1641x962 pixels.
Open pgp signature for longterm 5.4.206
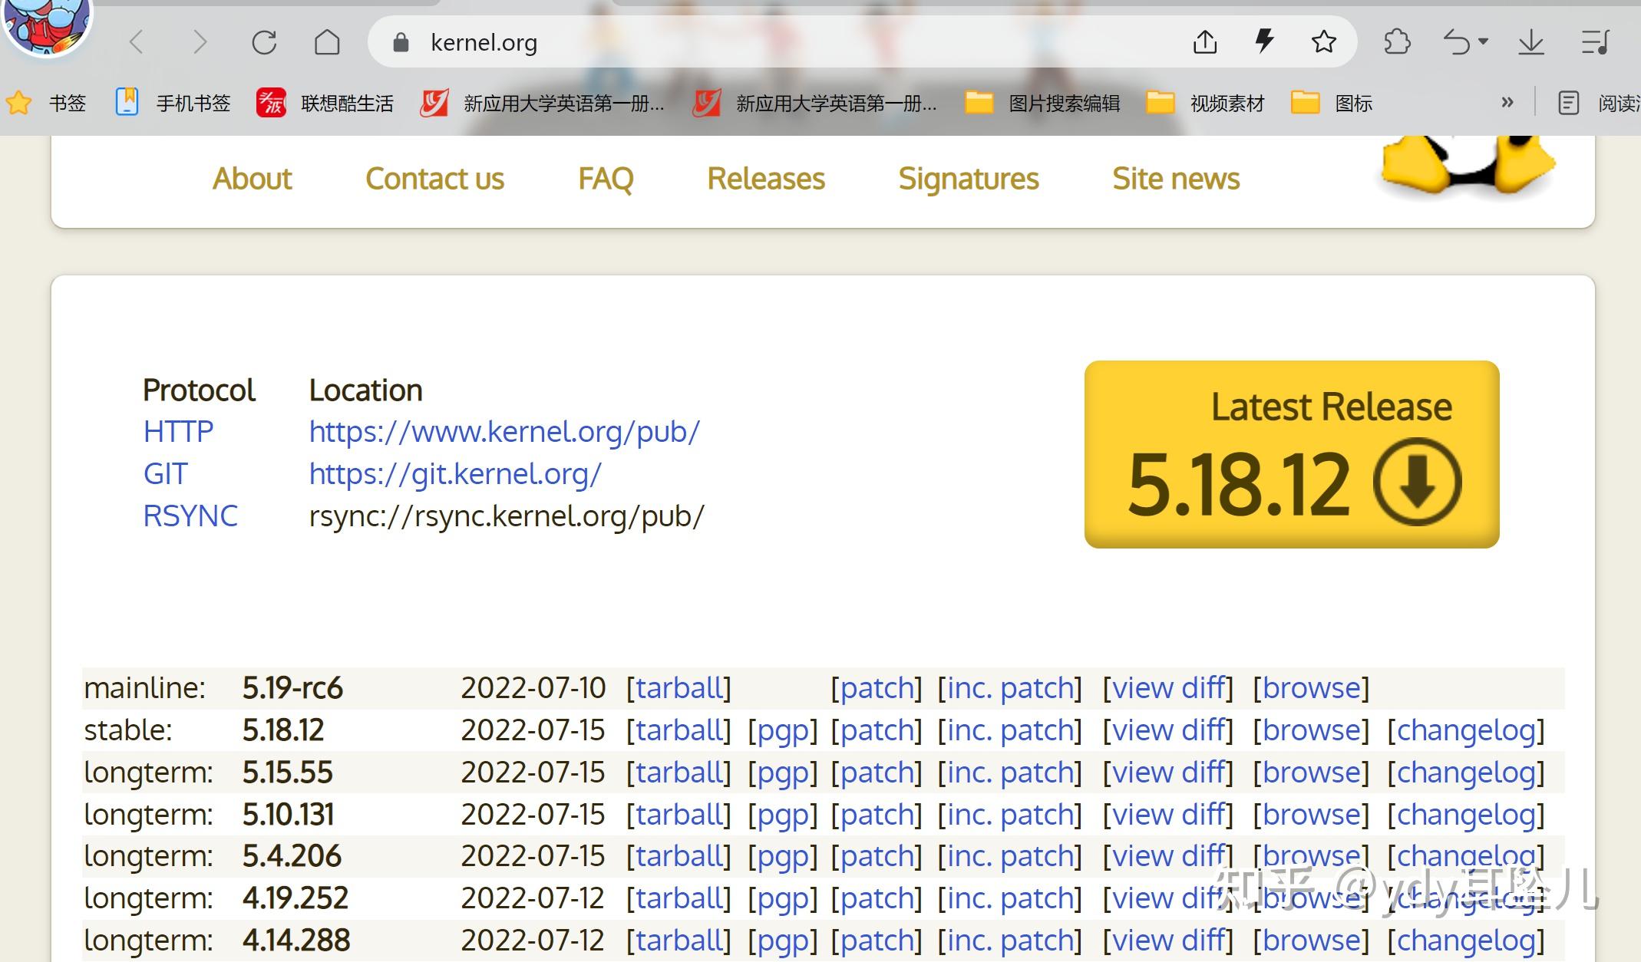[782, 856]
